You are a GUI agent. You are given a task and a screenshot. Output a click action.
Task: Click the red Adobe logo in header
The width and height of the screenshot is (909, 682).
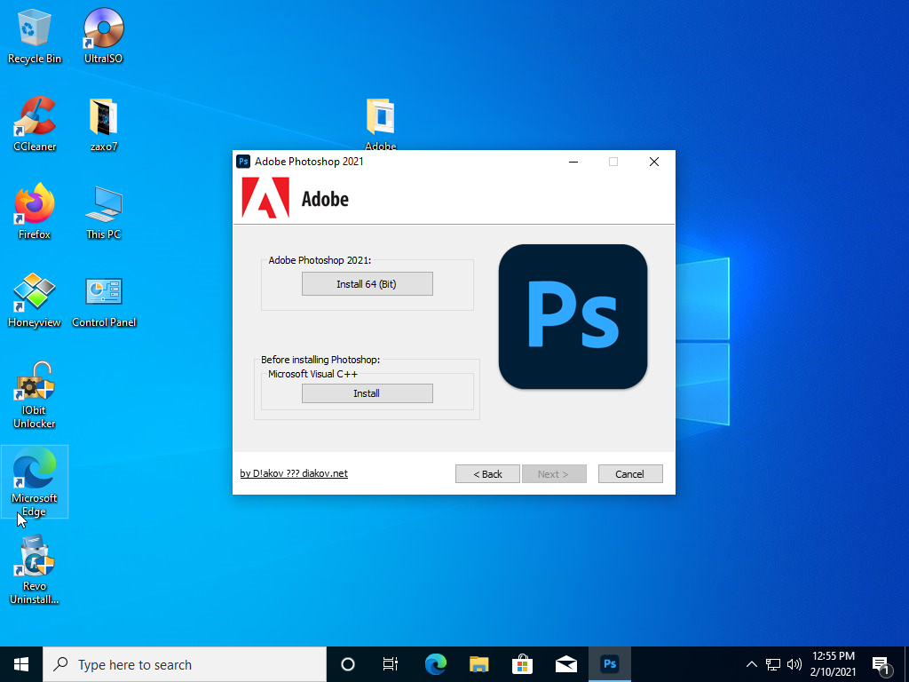pyautogui.click(x=265, y=198)
